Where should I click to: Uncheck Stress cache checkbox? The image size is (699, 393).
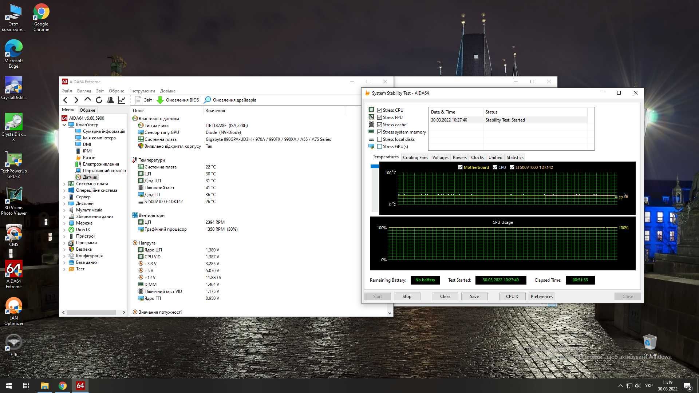coord(380,124)
